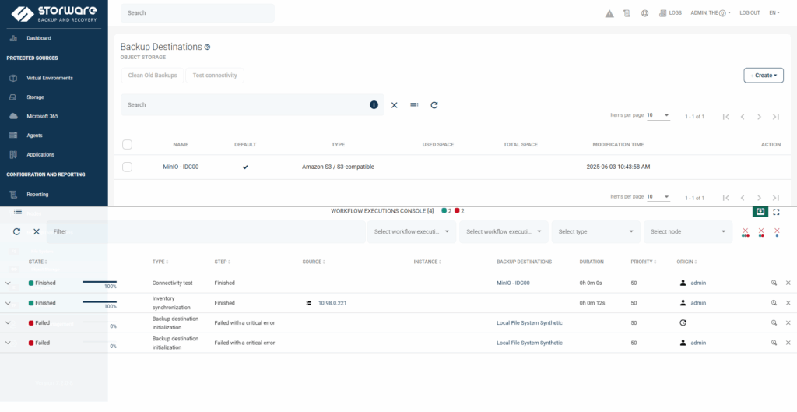The width and height of the screenshot is (797, 412).
Task: Open Virtual Environments in sidebar
Action: (50, 78)
